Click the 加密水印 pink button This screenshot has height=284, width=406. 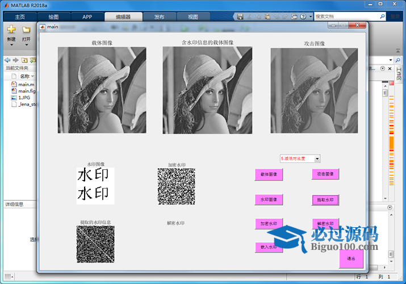point(269,223)
